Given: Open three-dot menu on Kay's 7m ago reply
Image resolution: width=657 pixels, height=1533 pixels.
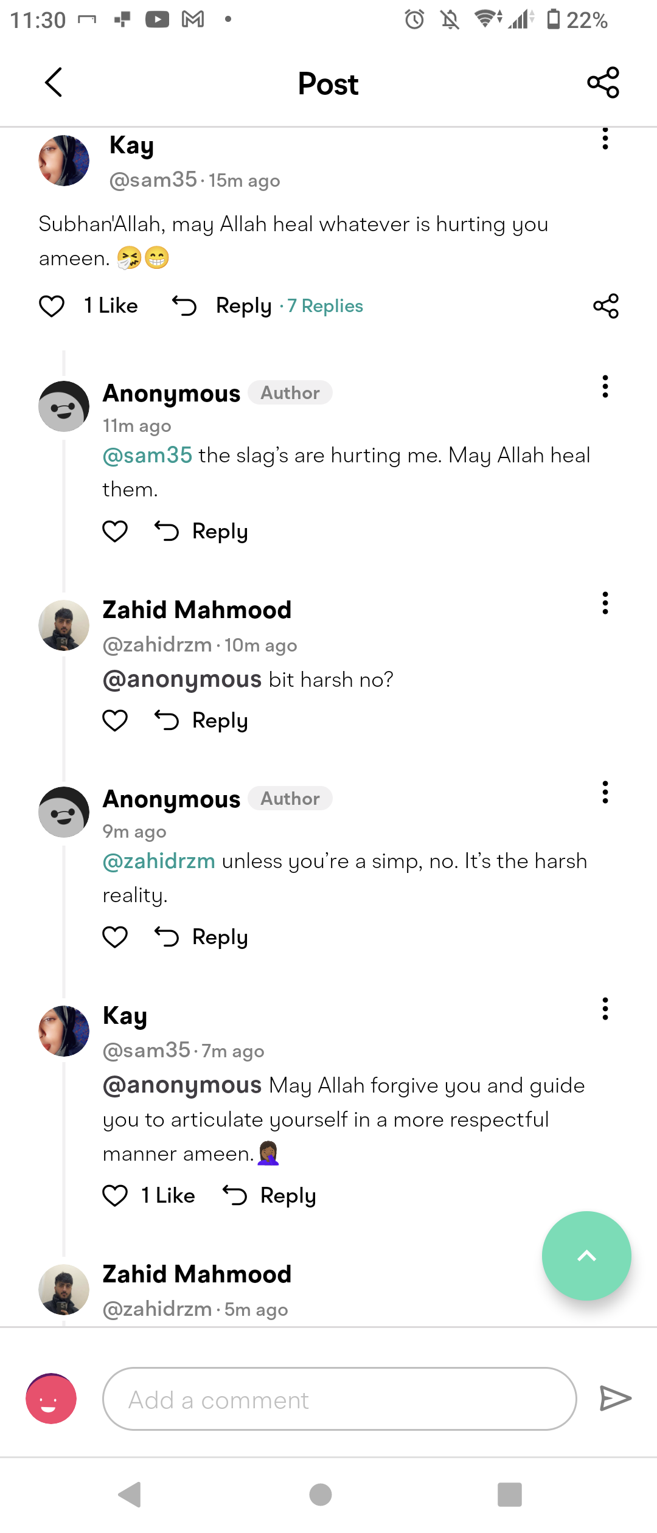Looking at the screenshot, I should click(605, 1009).
